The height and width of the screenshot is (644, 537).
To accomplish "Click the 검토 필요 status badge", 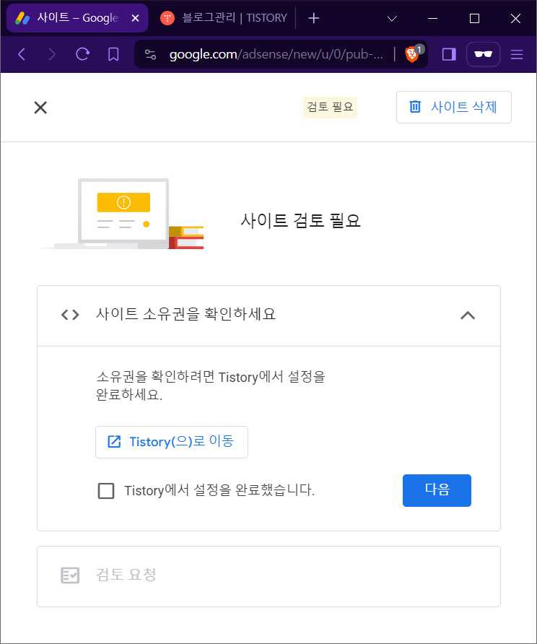I will pos(330,107).
